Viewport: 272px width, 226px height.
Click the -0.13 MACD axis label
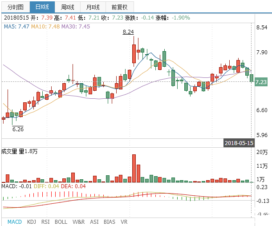[263, 201]
